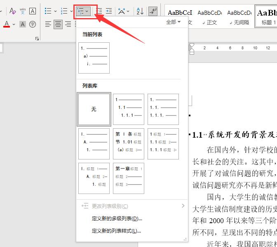Viewport: 277px width, 247px height.
Task: Apply 正文 style
Action: pos(209,17)
